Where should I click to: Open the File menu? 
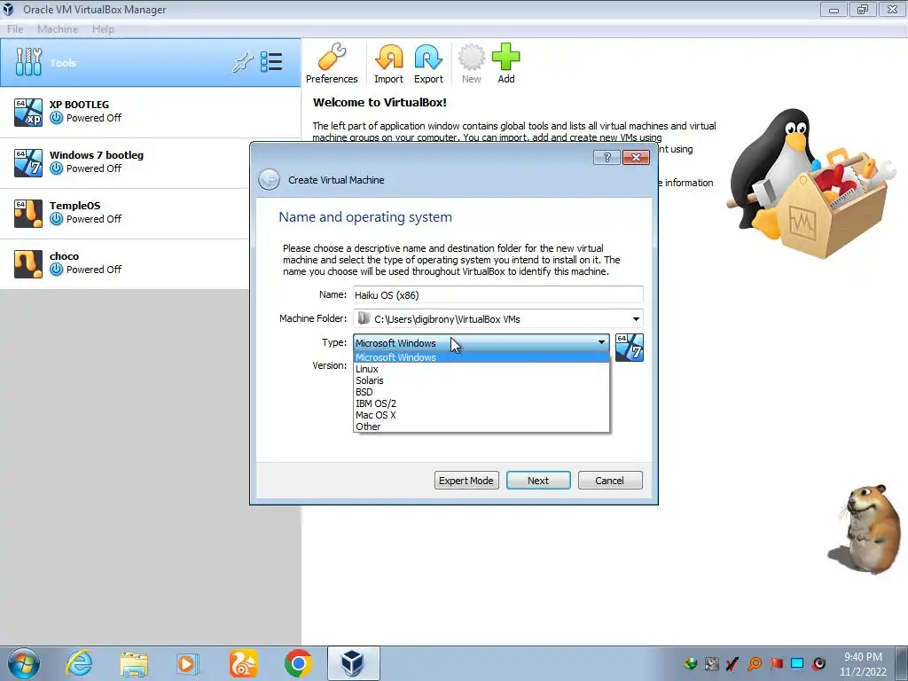15,29
